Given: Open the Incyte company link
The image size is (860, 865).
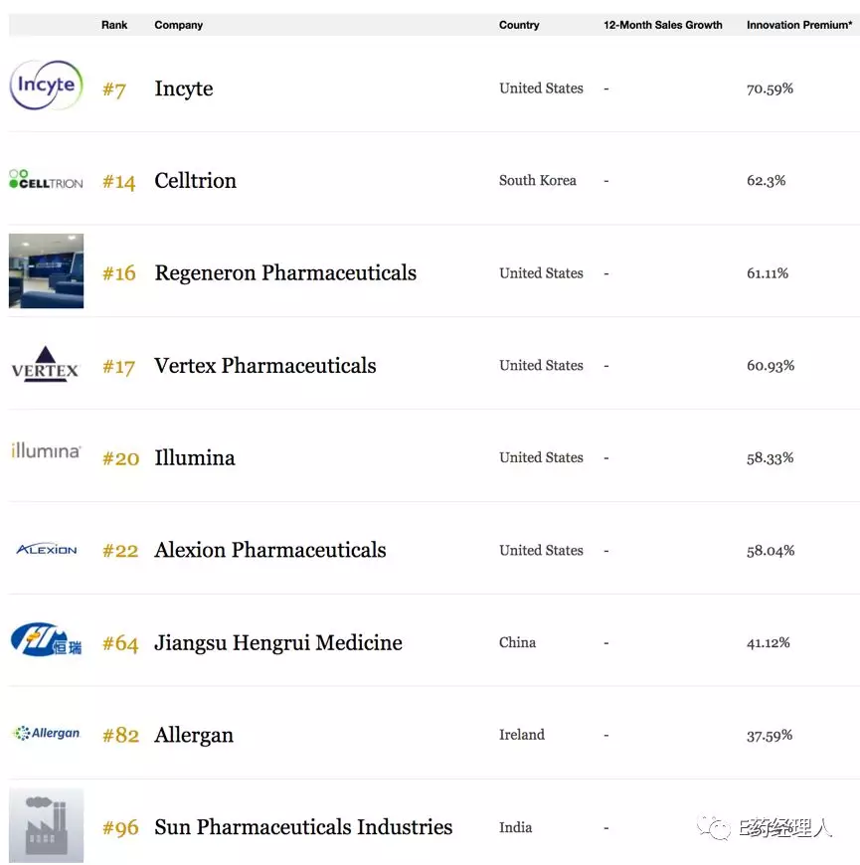Looking at the screenshot, I should [x=184, y=88].
